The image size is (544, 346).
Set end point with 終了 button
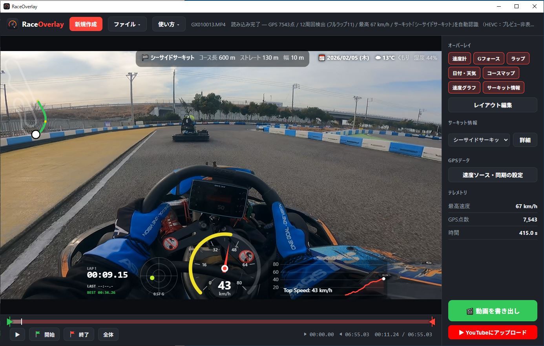79,335
